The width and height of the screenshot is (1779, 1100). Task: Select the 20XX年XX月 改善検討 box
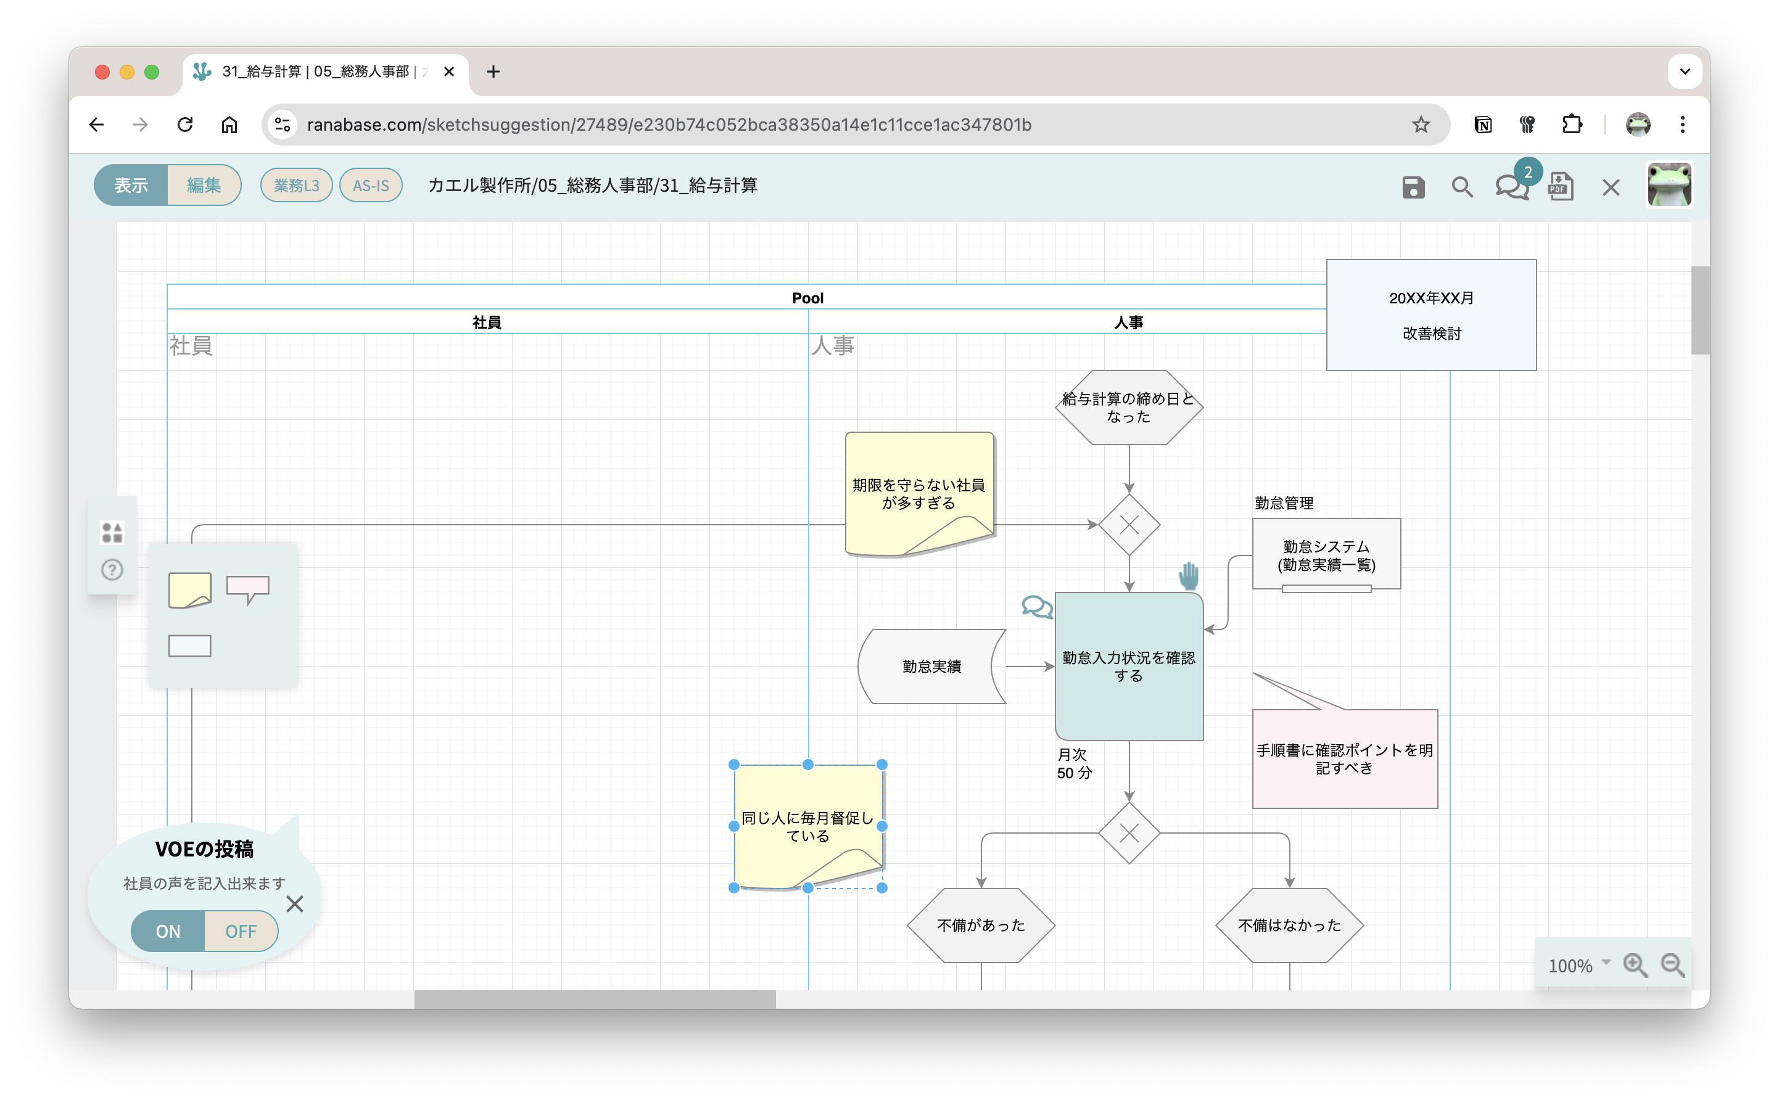pyautogui.click(x=1431, y=315)
